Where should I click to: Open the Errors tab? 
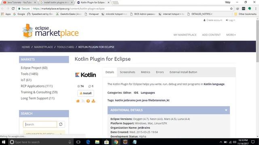(160, 72)
